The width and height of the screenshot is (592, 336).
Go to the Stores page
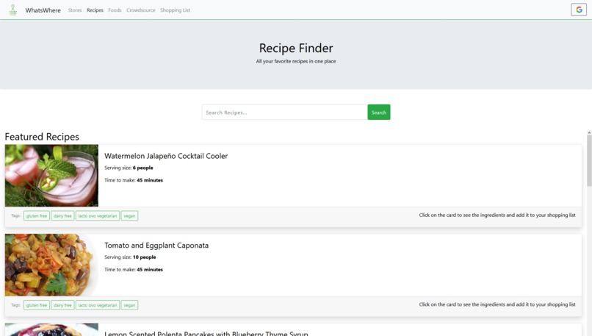(x=75, y=10)
